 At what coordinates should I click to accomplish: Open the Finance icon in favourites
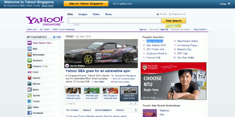(29, 66)
